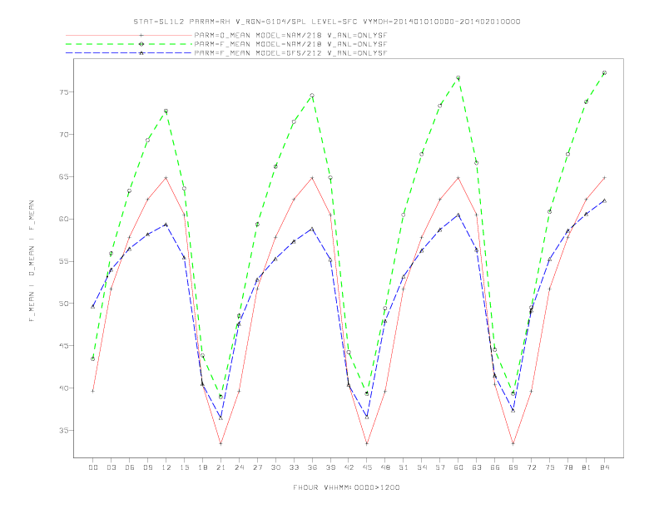Click the x-axis tick label 30
This screenshot has width=659, height=509.
coord(275,467)
